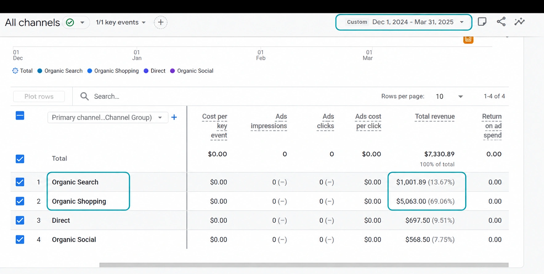The image size is (544, 274).
Task: Open the share report icon
Action: pos(501,22)
